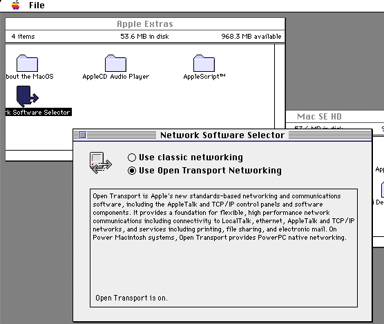Open the File menu

pos(37,5)
